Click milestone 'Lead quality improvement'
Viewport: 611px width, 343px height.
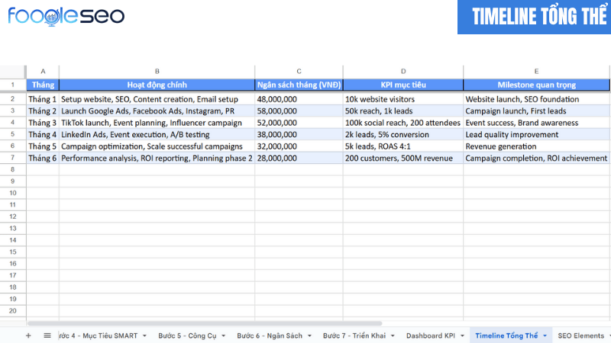tap(537, 135)
